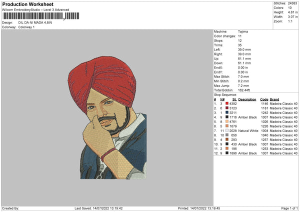Select design name 'DIL DA NI MADA 4,8IN'

(x=35, y=22)
